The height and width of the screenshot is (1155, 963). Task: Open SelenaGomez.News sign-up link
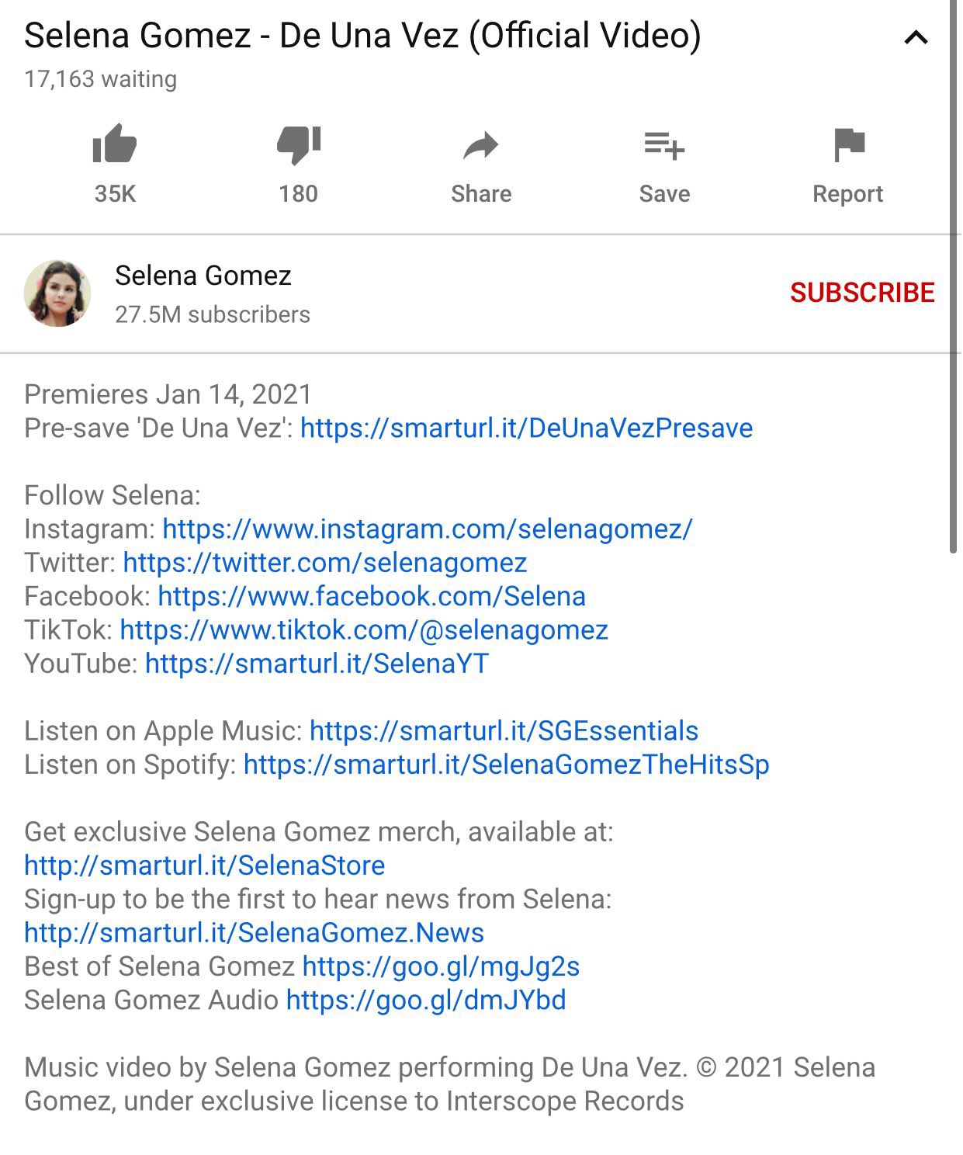(x=255, y=932)
